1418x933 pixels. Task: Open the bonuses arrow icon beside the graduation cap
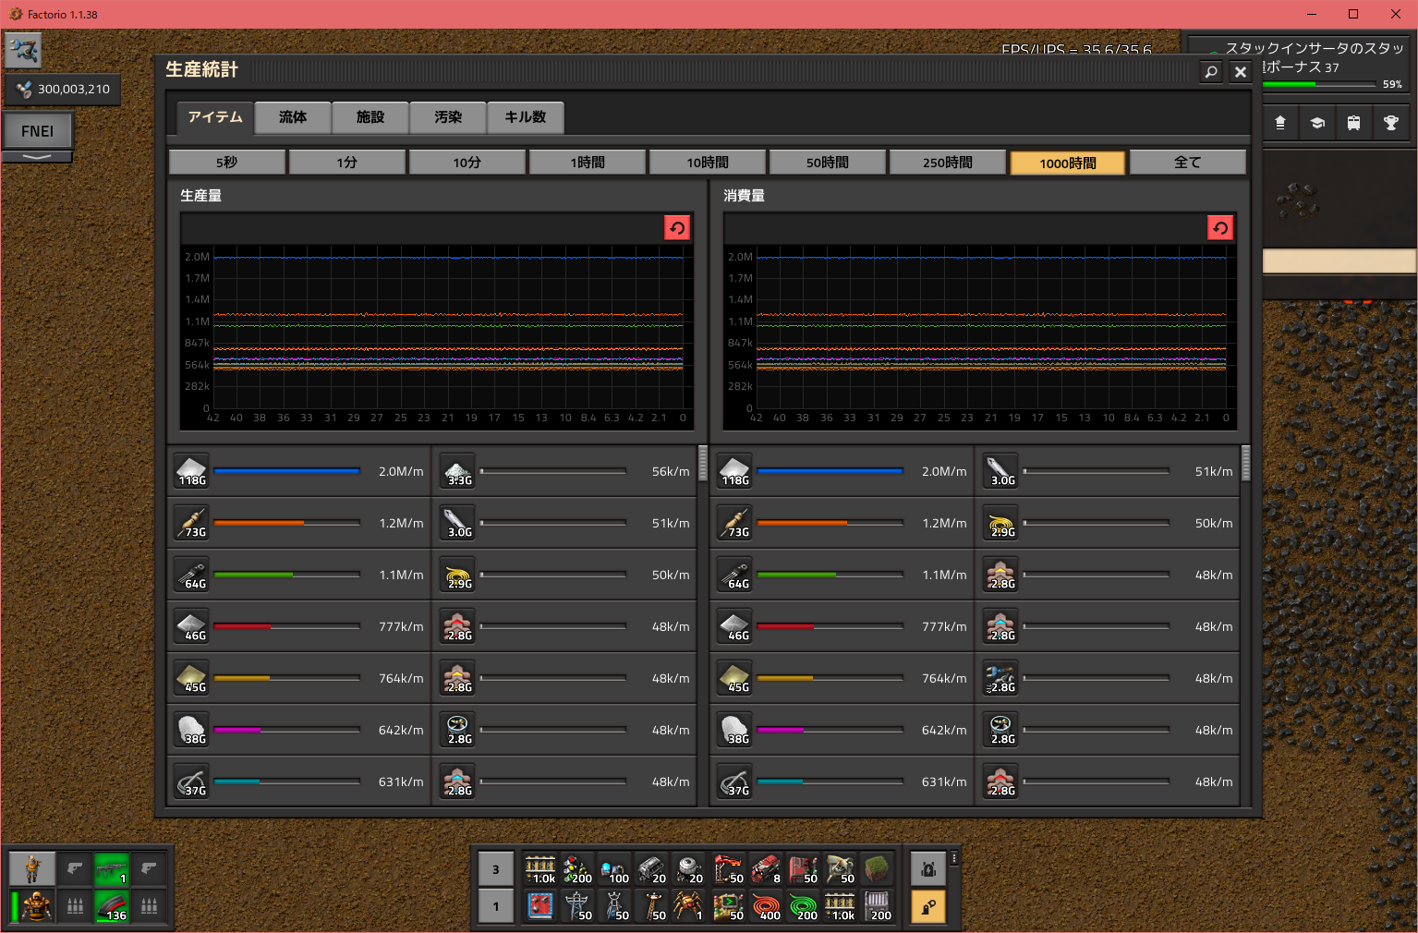coord(1280,123)
